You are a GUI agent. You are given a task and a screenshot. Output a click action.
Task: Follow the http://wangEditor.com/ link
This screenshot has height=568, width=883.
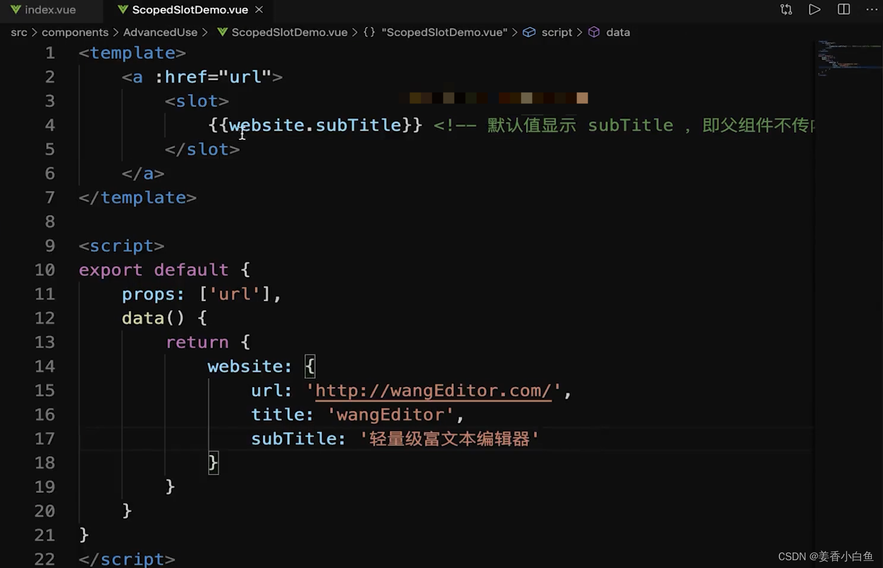click(434, 390)
